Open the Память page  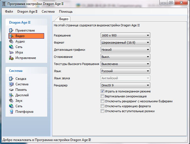[x=21, y=90]
